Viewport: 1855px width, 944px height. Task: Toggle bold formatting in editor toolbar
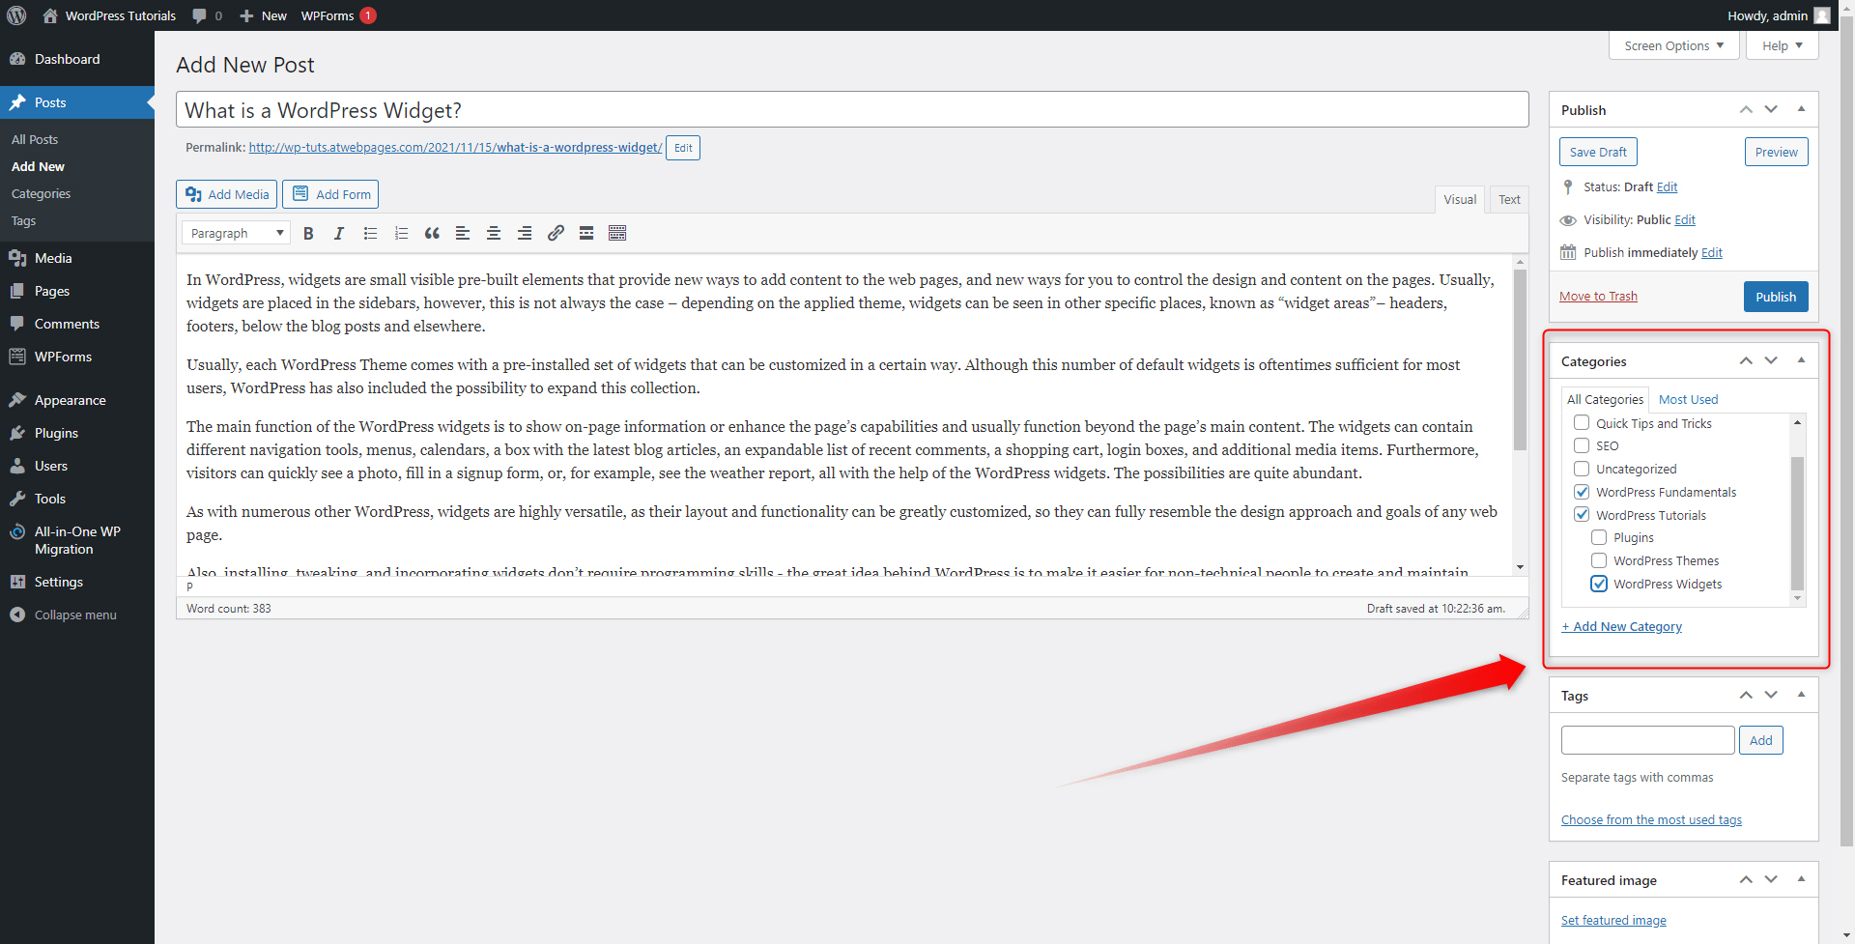308,233
